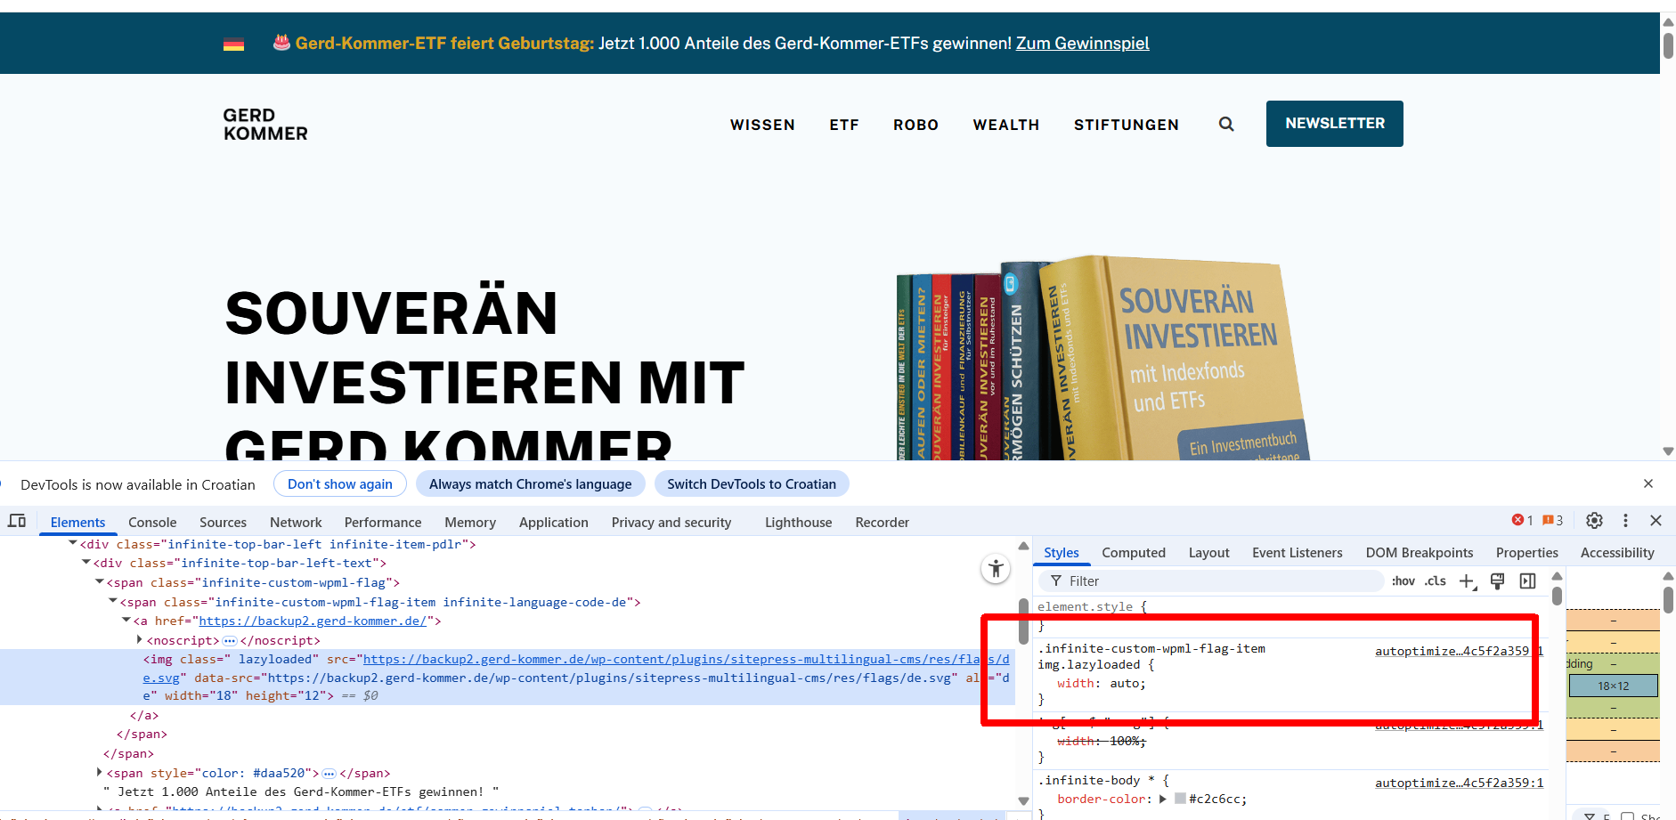Viewport: 1676px width, 820px height.
Task: Switch to the Console tab
Action: pyautogui.click(x=152, y=523)
